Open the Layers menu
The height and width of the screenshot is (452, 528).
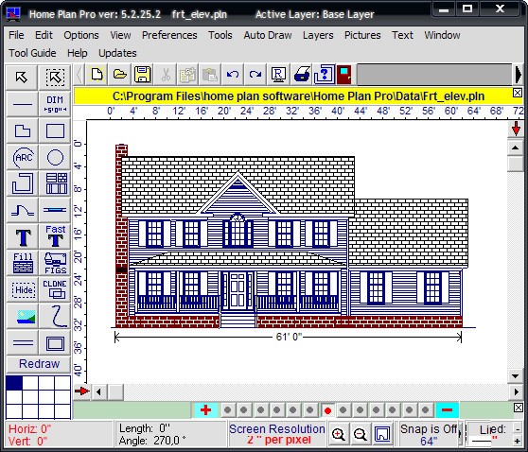(318, 35)
